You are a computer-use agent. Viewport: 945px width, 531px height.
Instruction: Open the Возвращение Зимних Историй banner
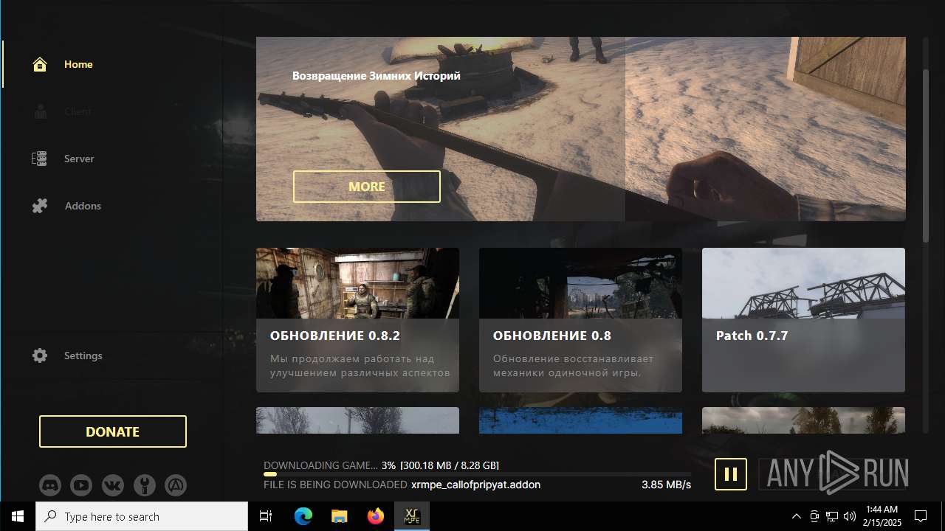(x=580, y=129)
